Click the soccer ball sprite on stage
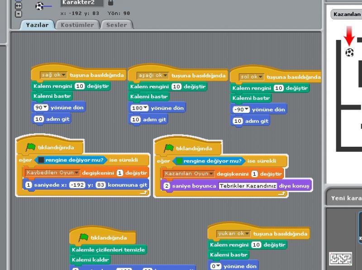Image resolution: width=362 pixels, height=270 pixels. [x=349, y=53]
